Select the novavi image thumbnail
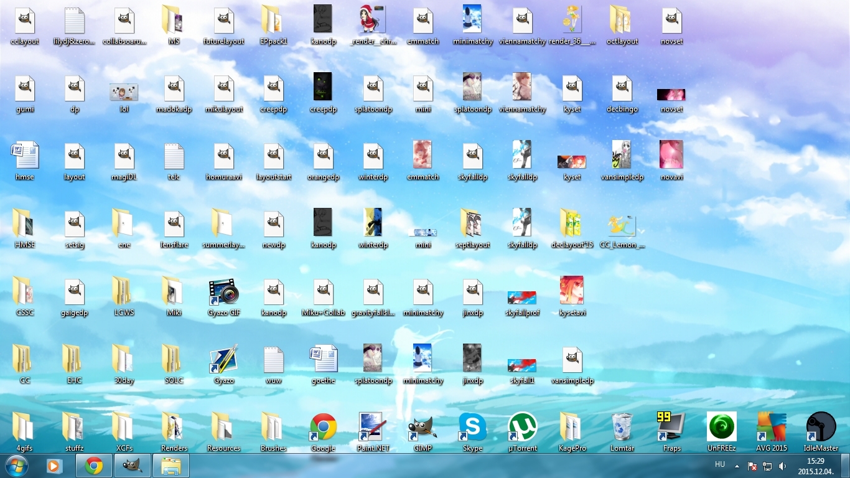Screen dimensions: 850x478 click(x=671, y=155)
